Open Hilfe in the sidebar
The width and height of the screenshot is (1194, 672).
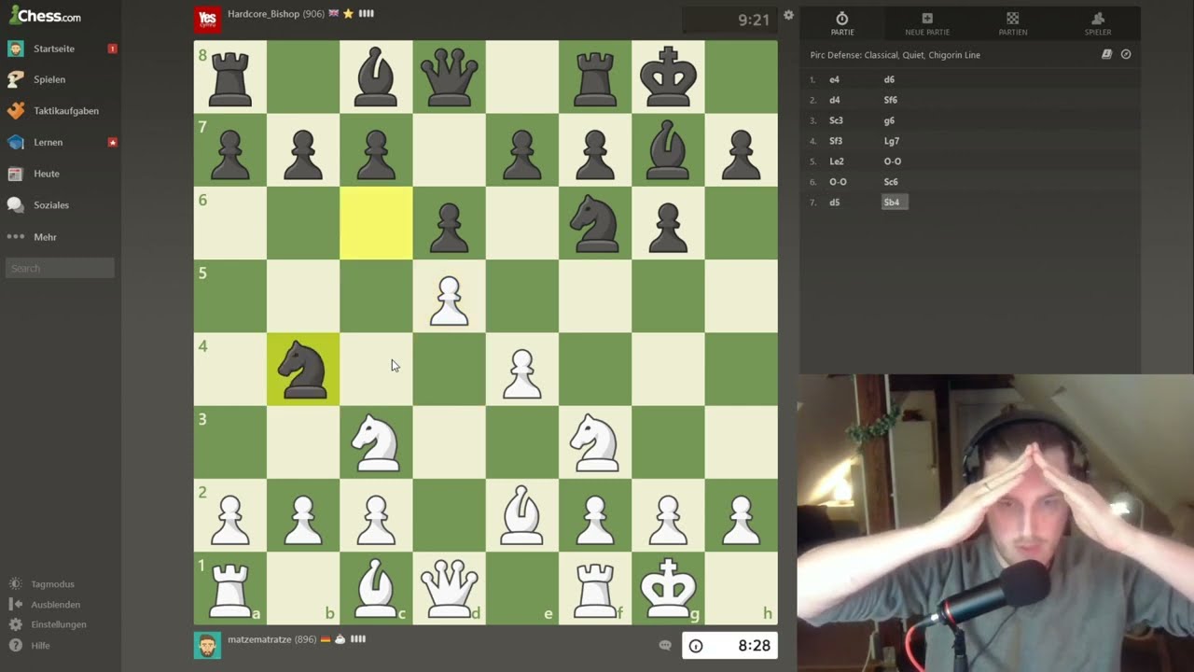click(x=40, y=646)
